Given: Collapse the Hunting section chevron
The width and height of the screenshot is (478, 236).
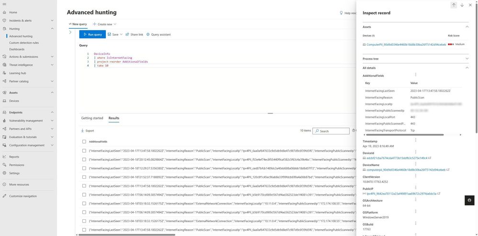Looking at the screenshot, I should (52, 29).
